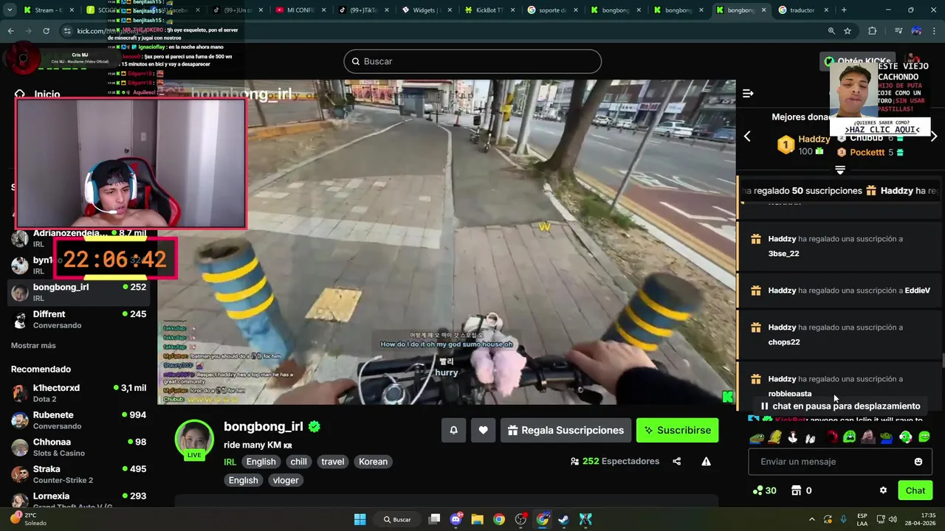Open the emoji picker in message box
Screen dimensions: 945x531
(x=918, y=462)
